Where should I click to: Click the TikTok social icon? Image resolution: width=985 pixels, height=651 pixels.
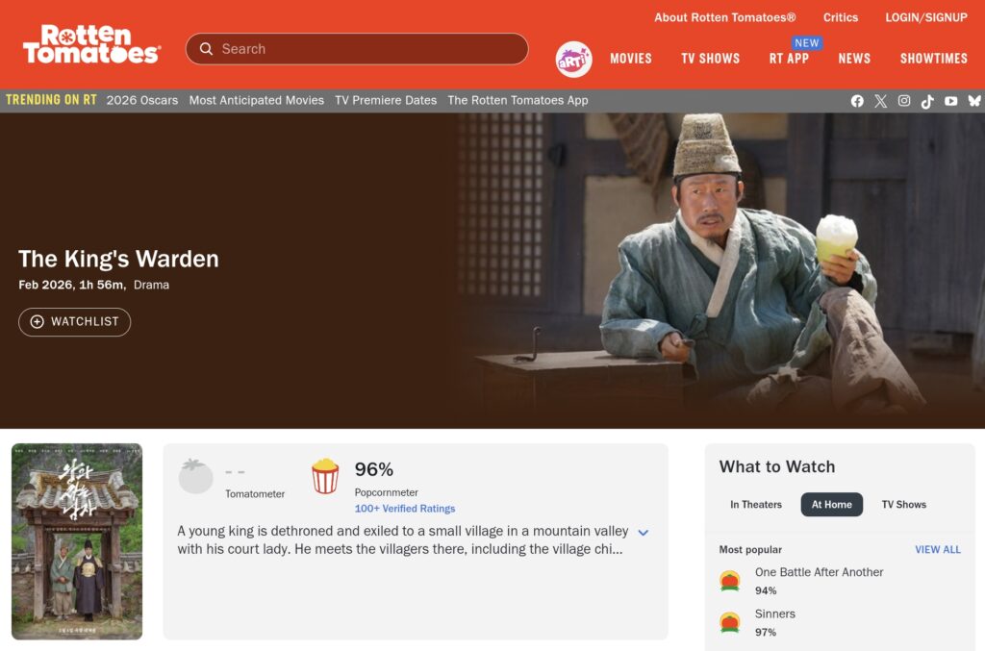coord(926,100)
